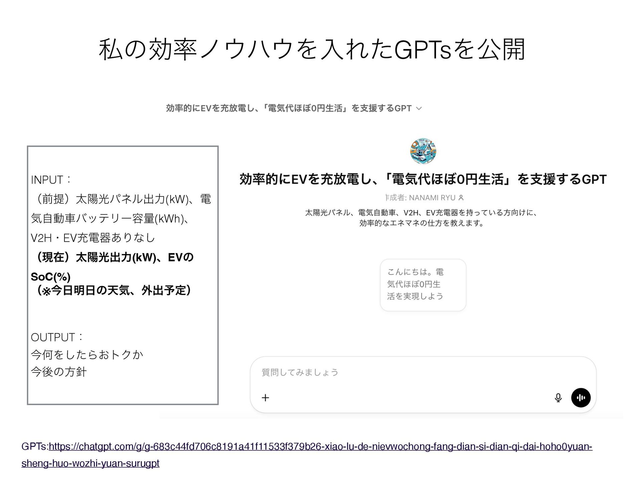Click the GPT avatar with house and car
The image size is (641, 480).
tap(423, 151)
